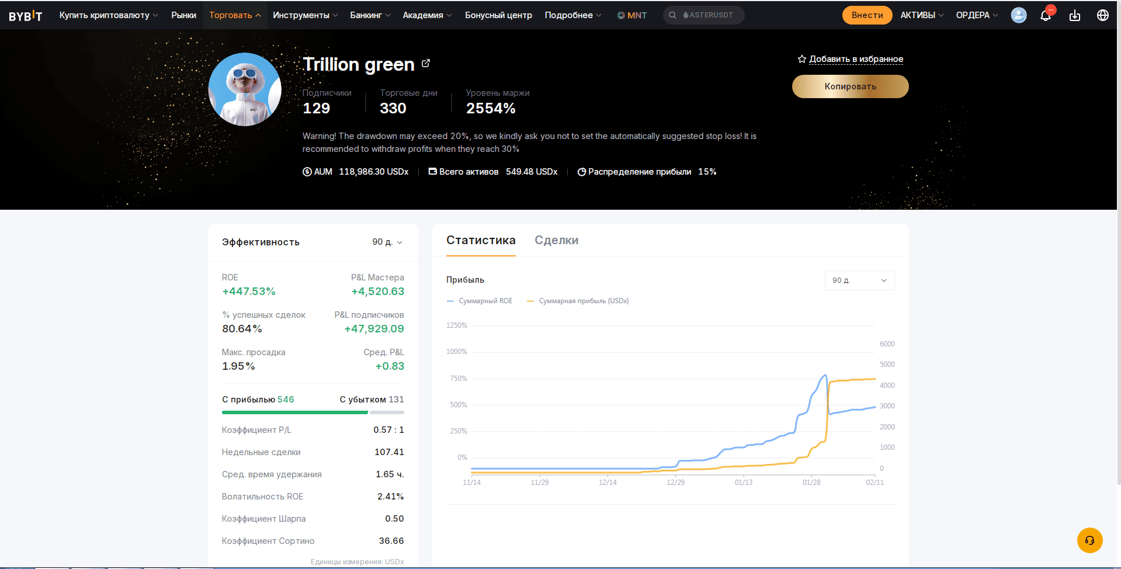Click the P&L подписчиков value +47,929.09
Screen dimensions: 1121x569
pos(374,329)
